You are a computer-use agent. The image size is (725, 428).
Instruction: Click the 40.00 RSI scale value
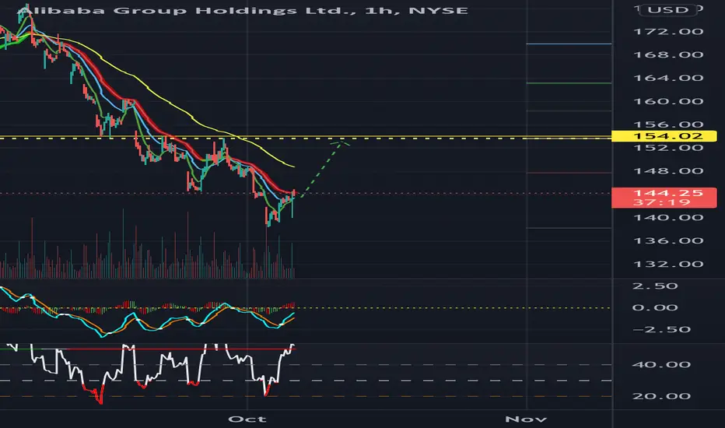(661, 365)
